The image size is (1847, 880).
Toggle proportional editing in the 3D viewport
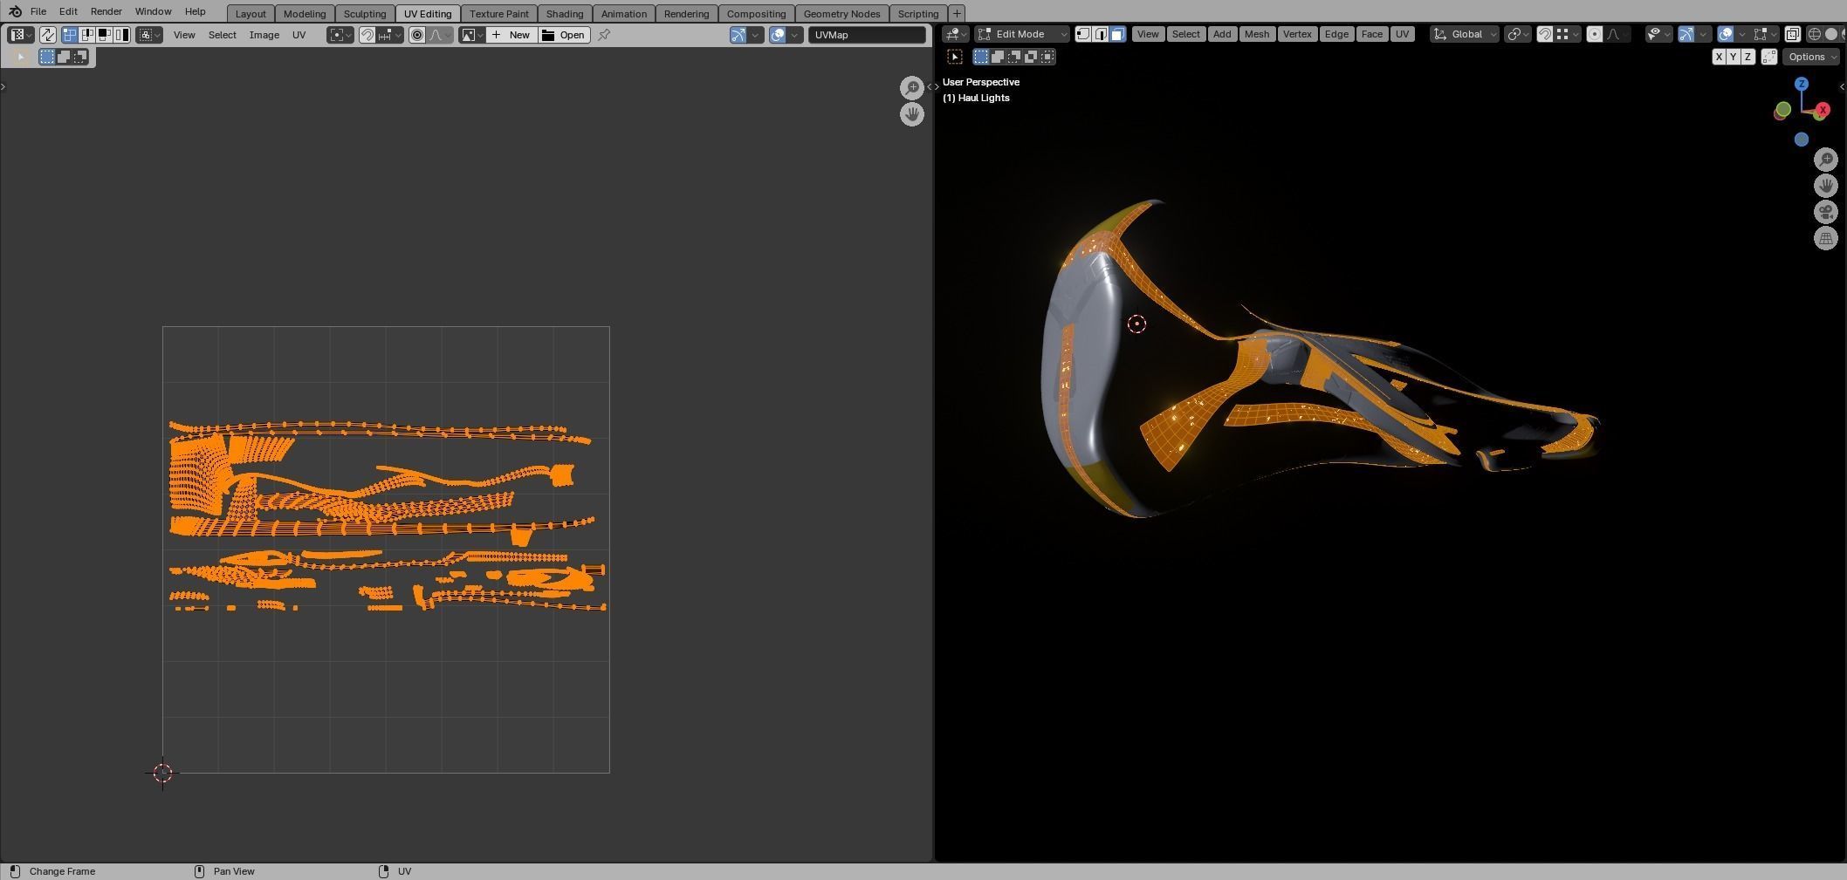[1595, 34]
